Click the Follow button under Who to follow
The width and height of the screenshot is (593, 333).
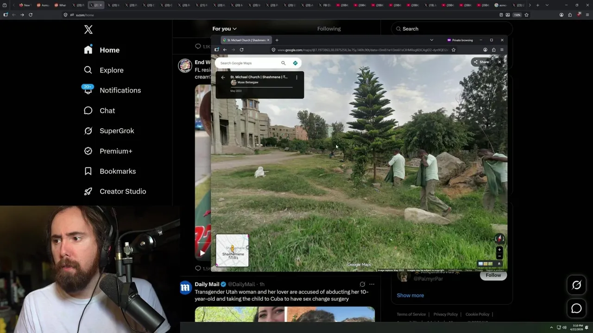(x=493, y=275)
